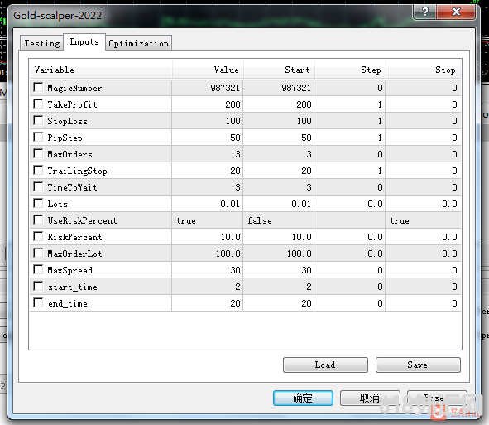
Task: Select the MaxOrderLot value 100.0
Action: 208,254
